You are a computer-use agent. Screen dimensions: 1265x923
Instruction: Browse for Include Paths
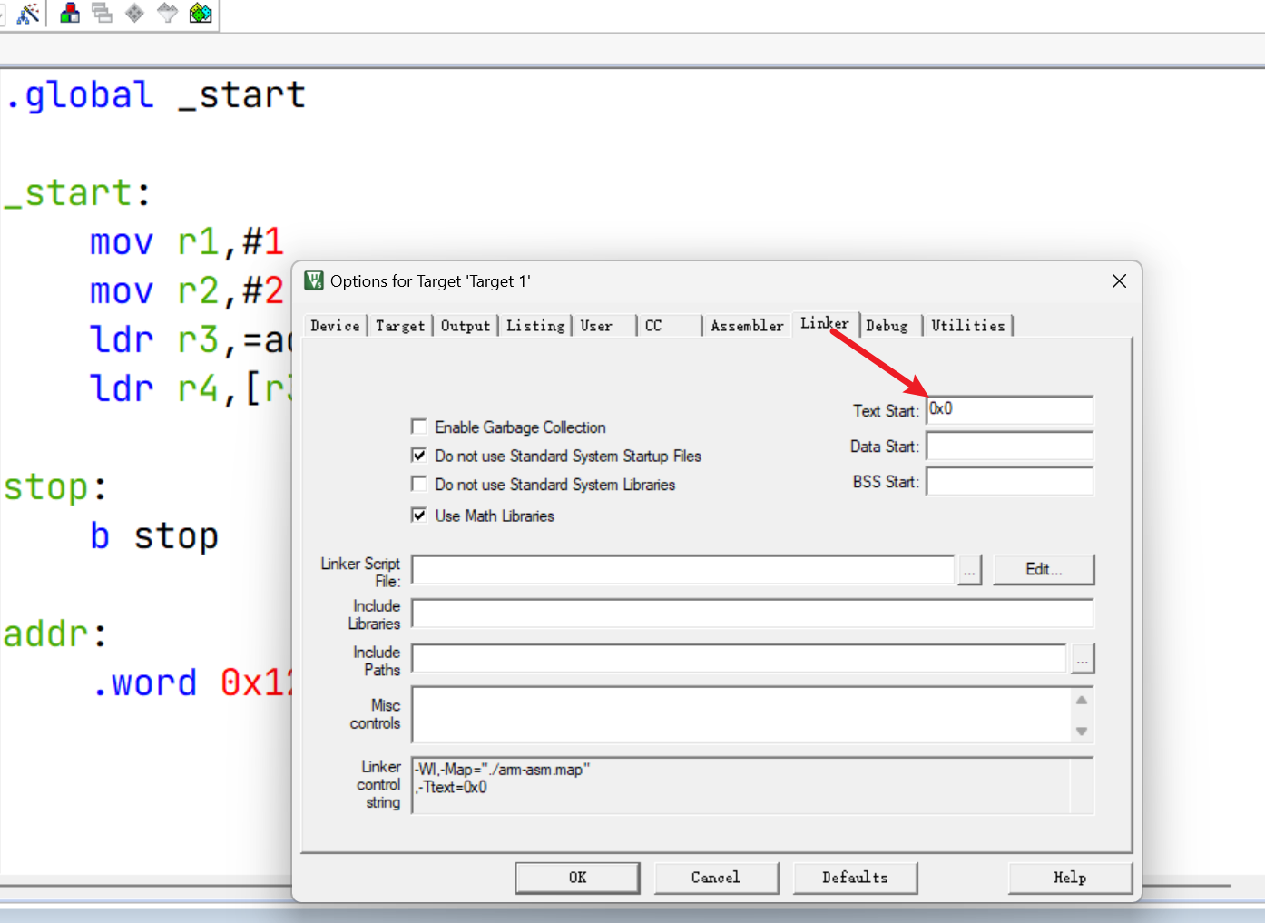pos(1082,658)
